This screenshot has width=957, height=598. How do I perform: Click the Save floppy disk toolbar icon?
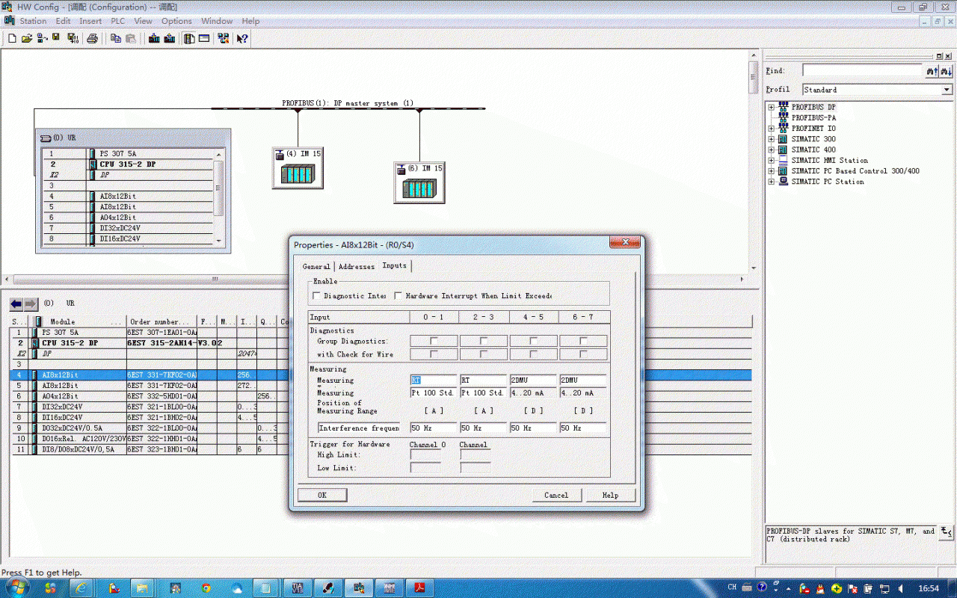56,38
